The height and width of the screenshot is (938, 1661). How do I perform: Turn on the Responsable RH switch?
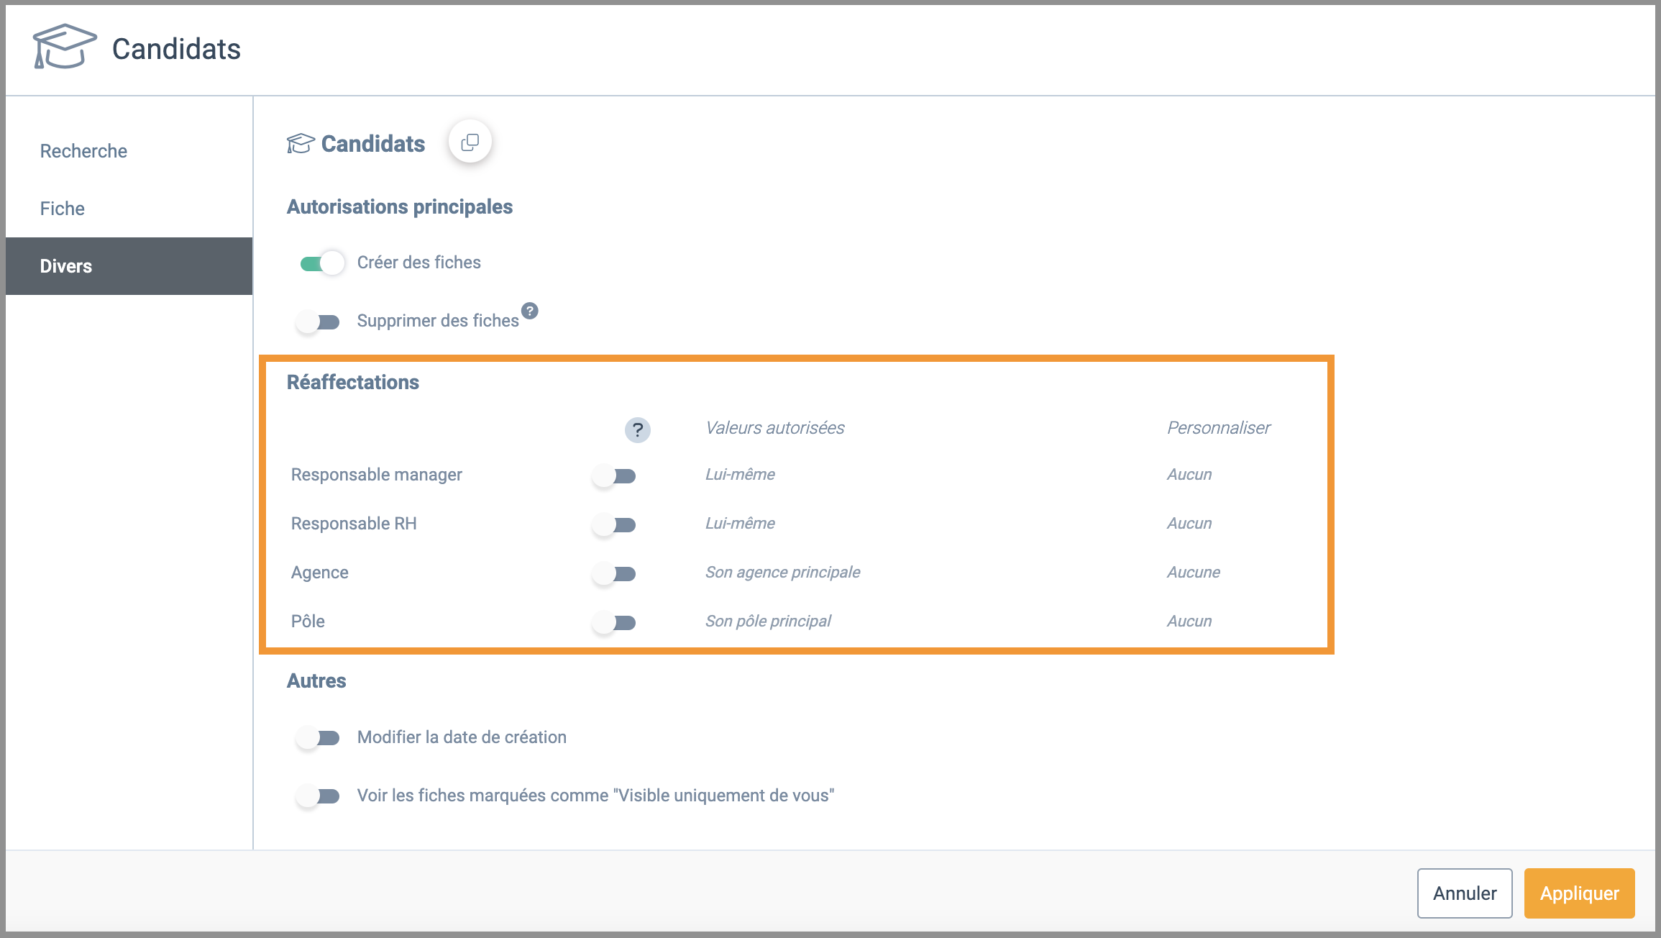pos(615,524)
